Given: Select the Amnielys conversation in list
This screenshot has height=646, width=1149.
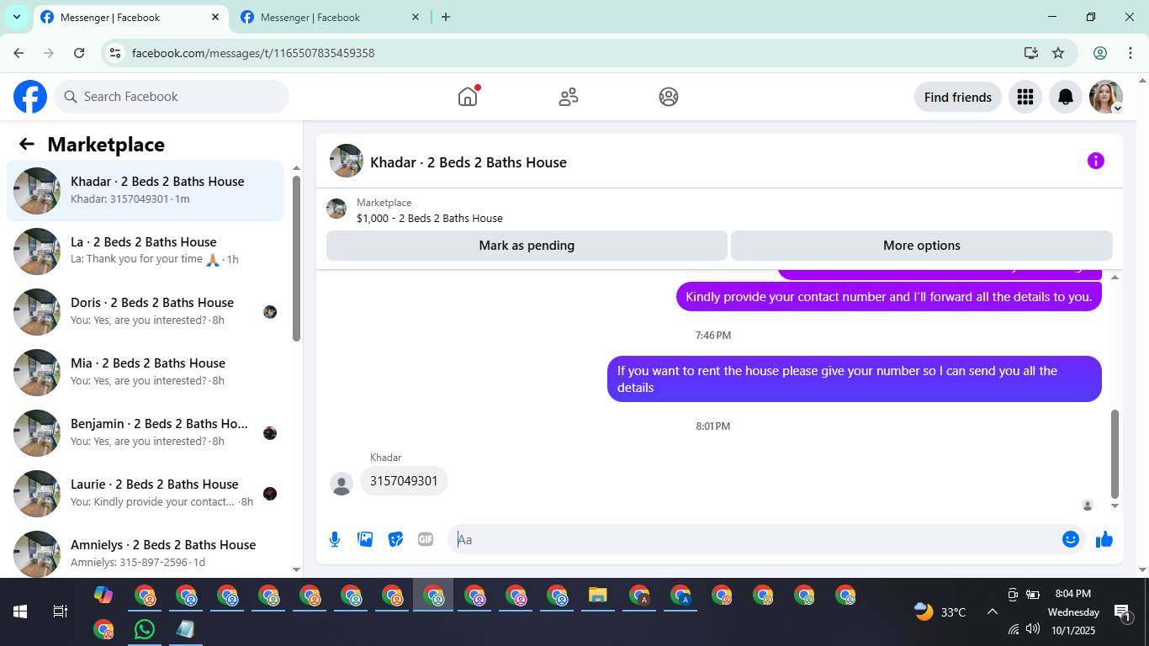Looking at the screenshot, I should [146, 553].
